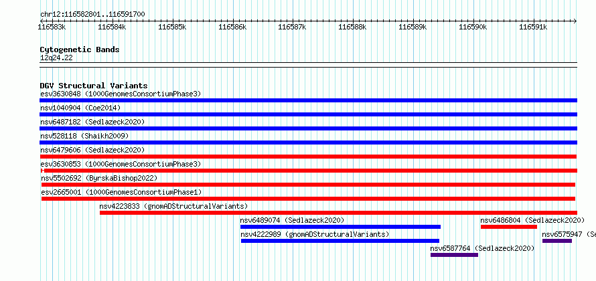Click the 116588k ruler tick label
The width and height of the screenshot is (596, 281).
[x=353, y=27]
